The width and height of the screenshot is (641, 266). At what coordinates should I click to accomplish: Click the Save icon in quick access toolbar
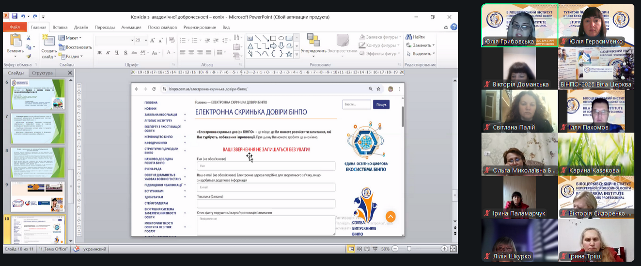tap(15, 16)
